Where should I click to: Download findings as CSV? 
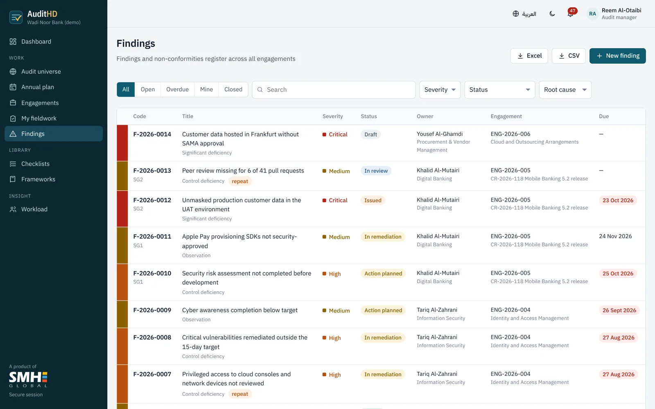[569, 56]
